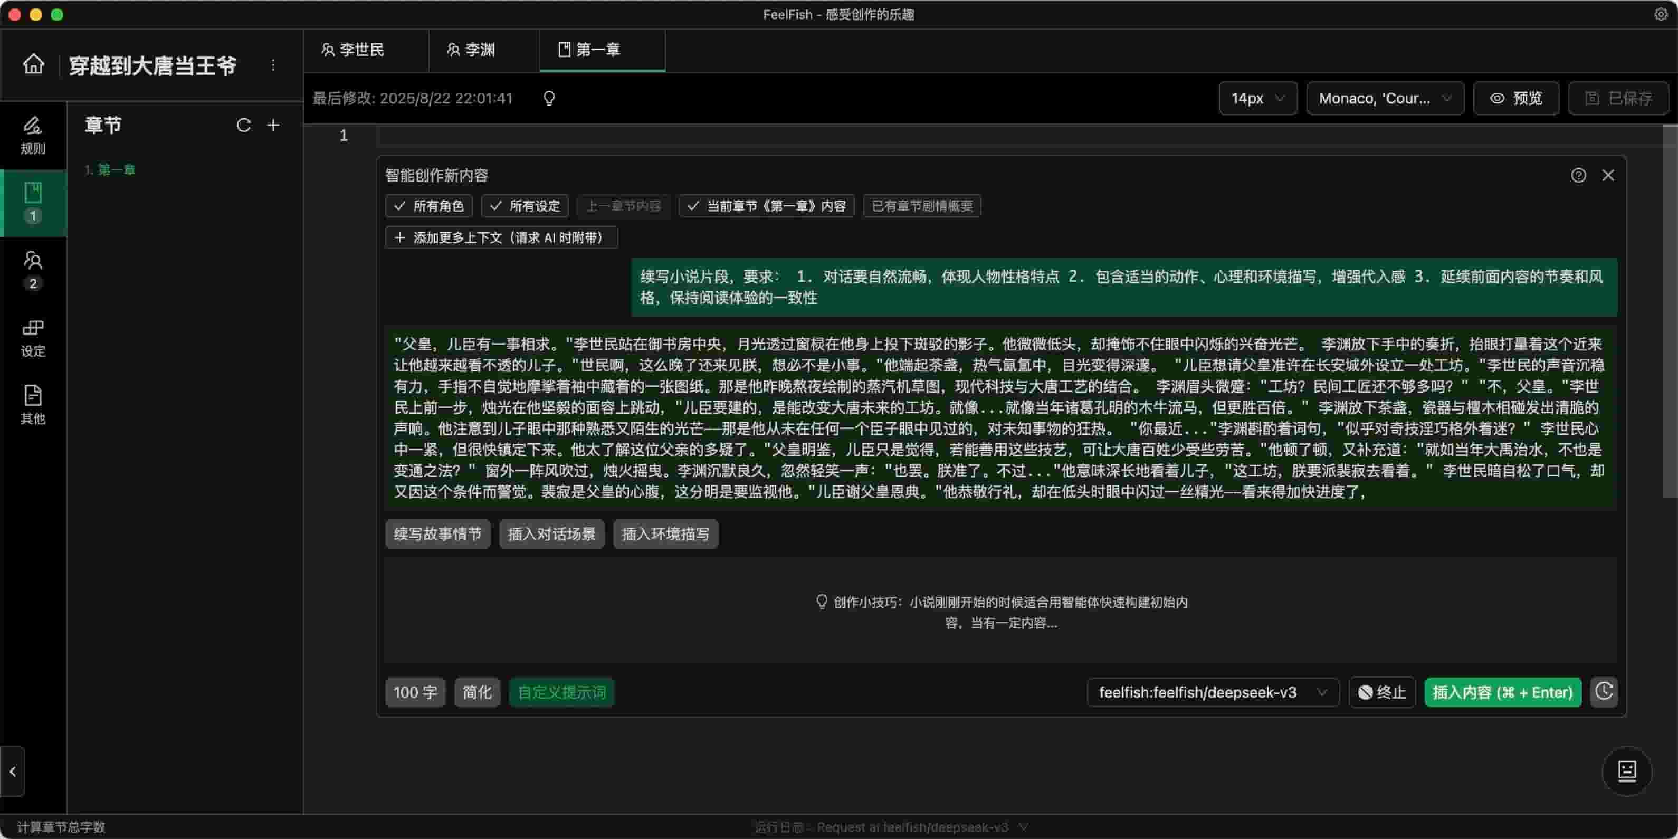Add a new chapter with plus icon

(x=273, y=125)
